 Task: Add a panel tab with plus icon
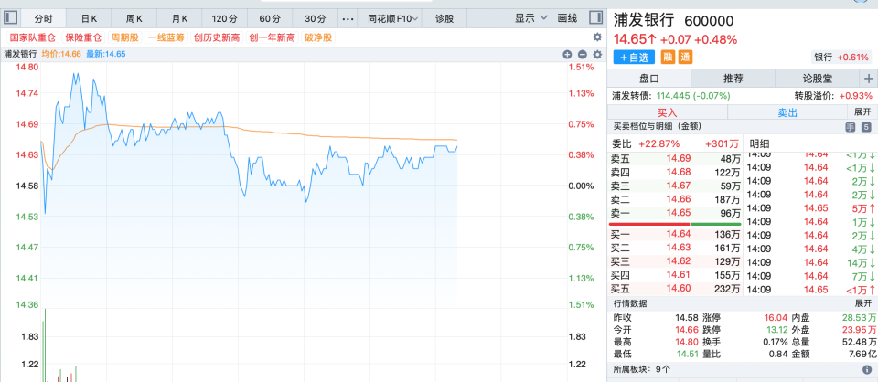[x=869, y=79]
